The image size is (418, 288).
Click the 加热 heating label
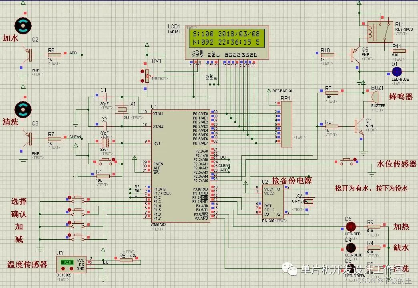point(401,226)
